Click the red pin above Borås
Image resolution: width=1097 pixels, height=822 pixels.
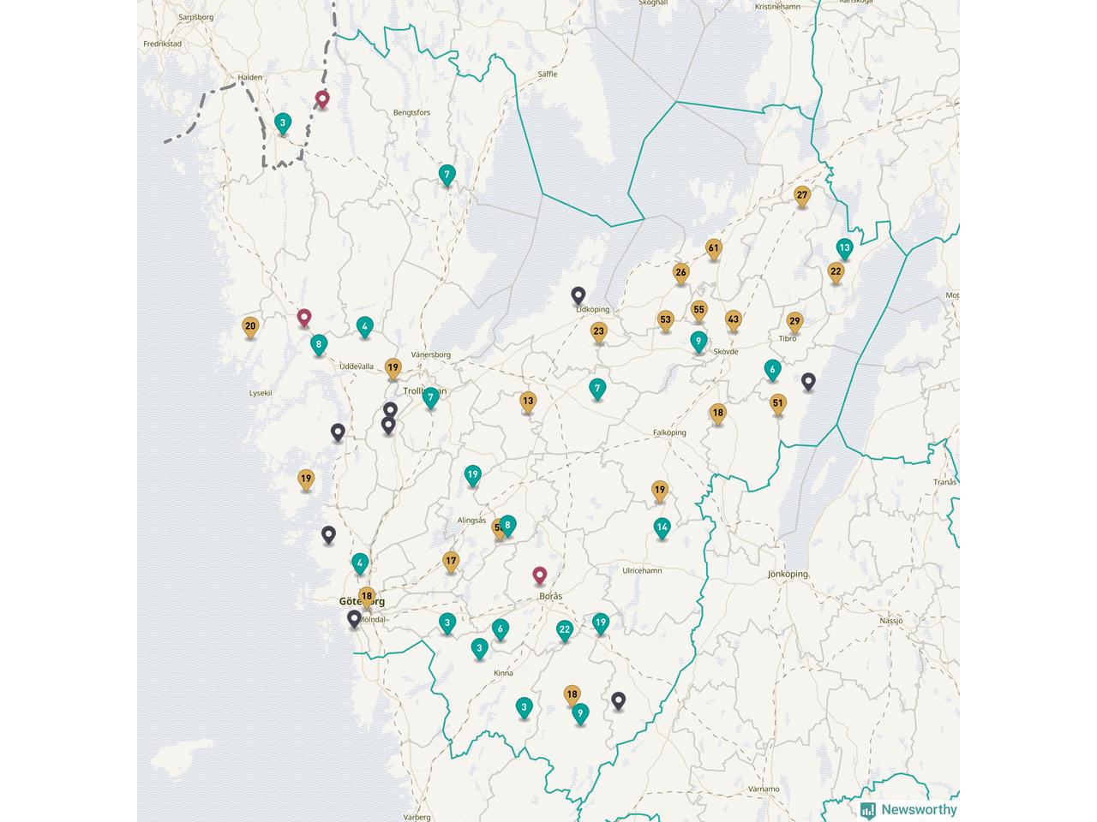click(540, 575)
